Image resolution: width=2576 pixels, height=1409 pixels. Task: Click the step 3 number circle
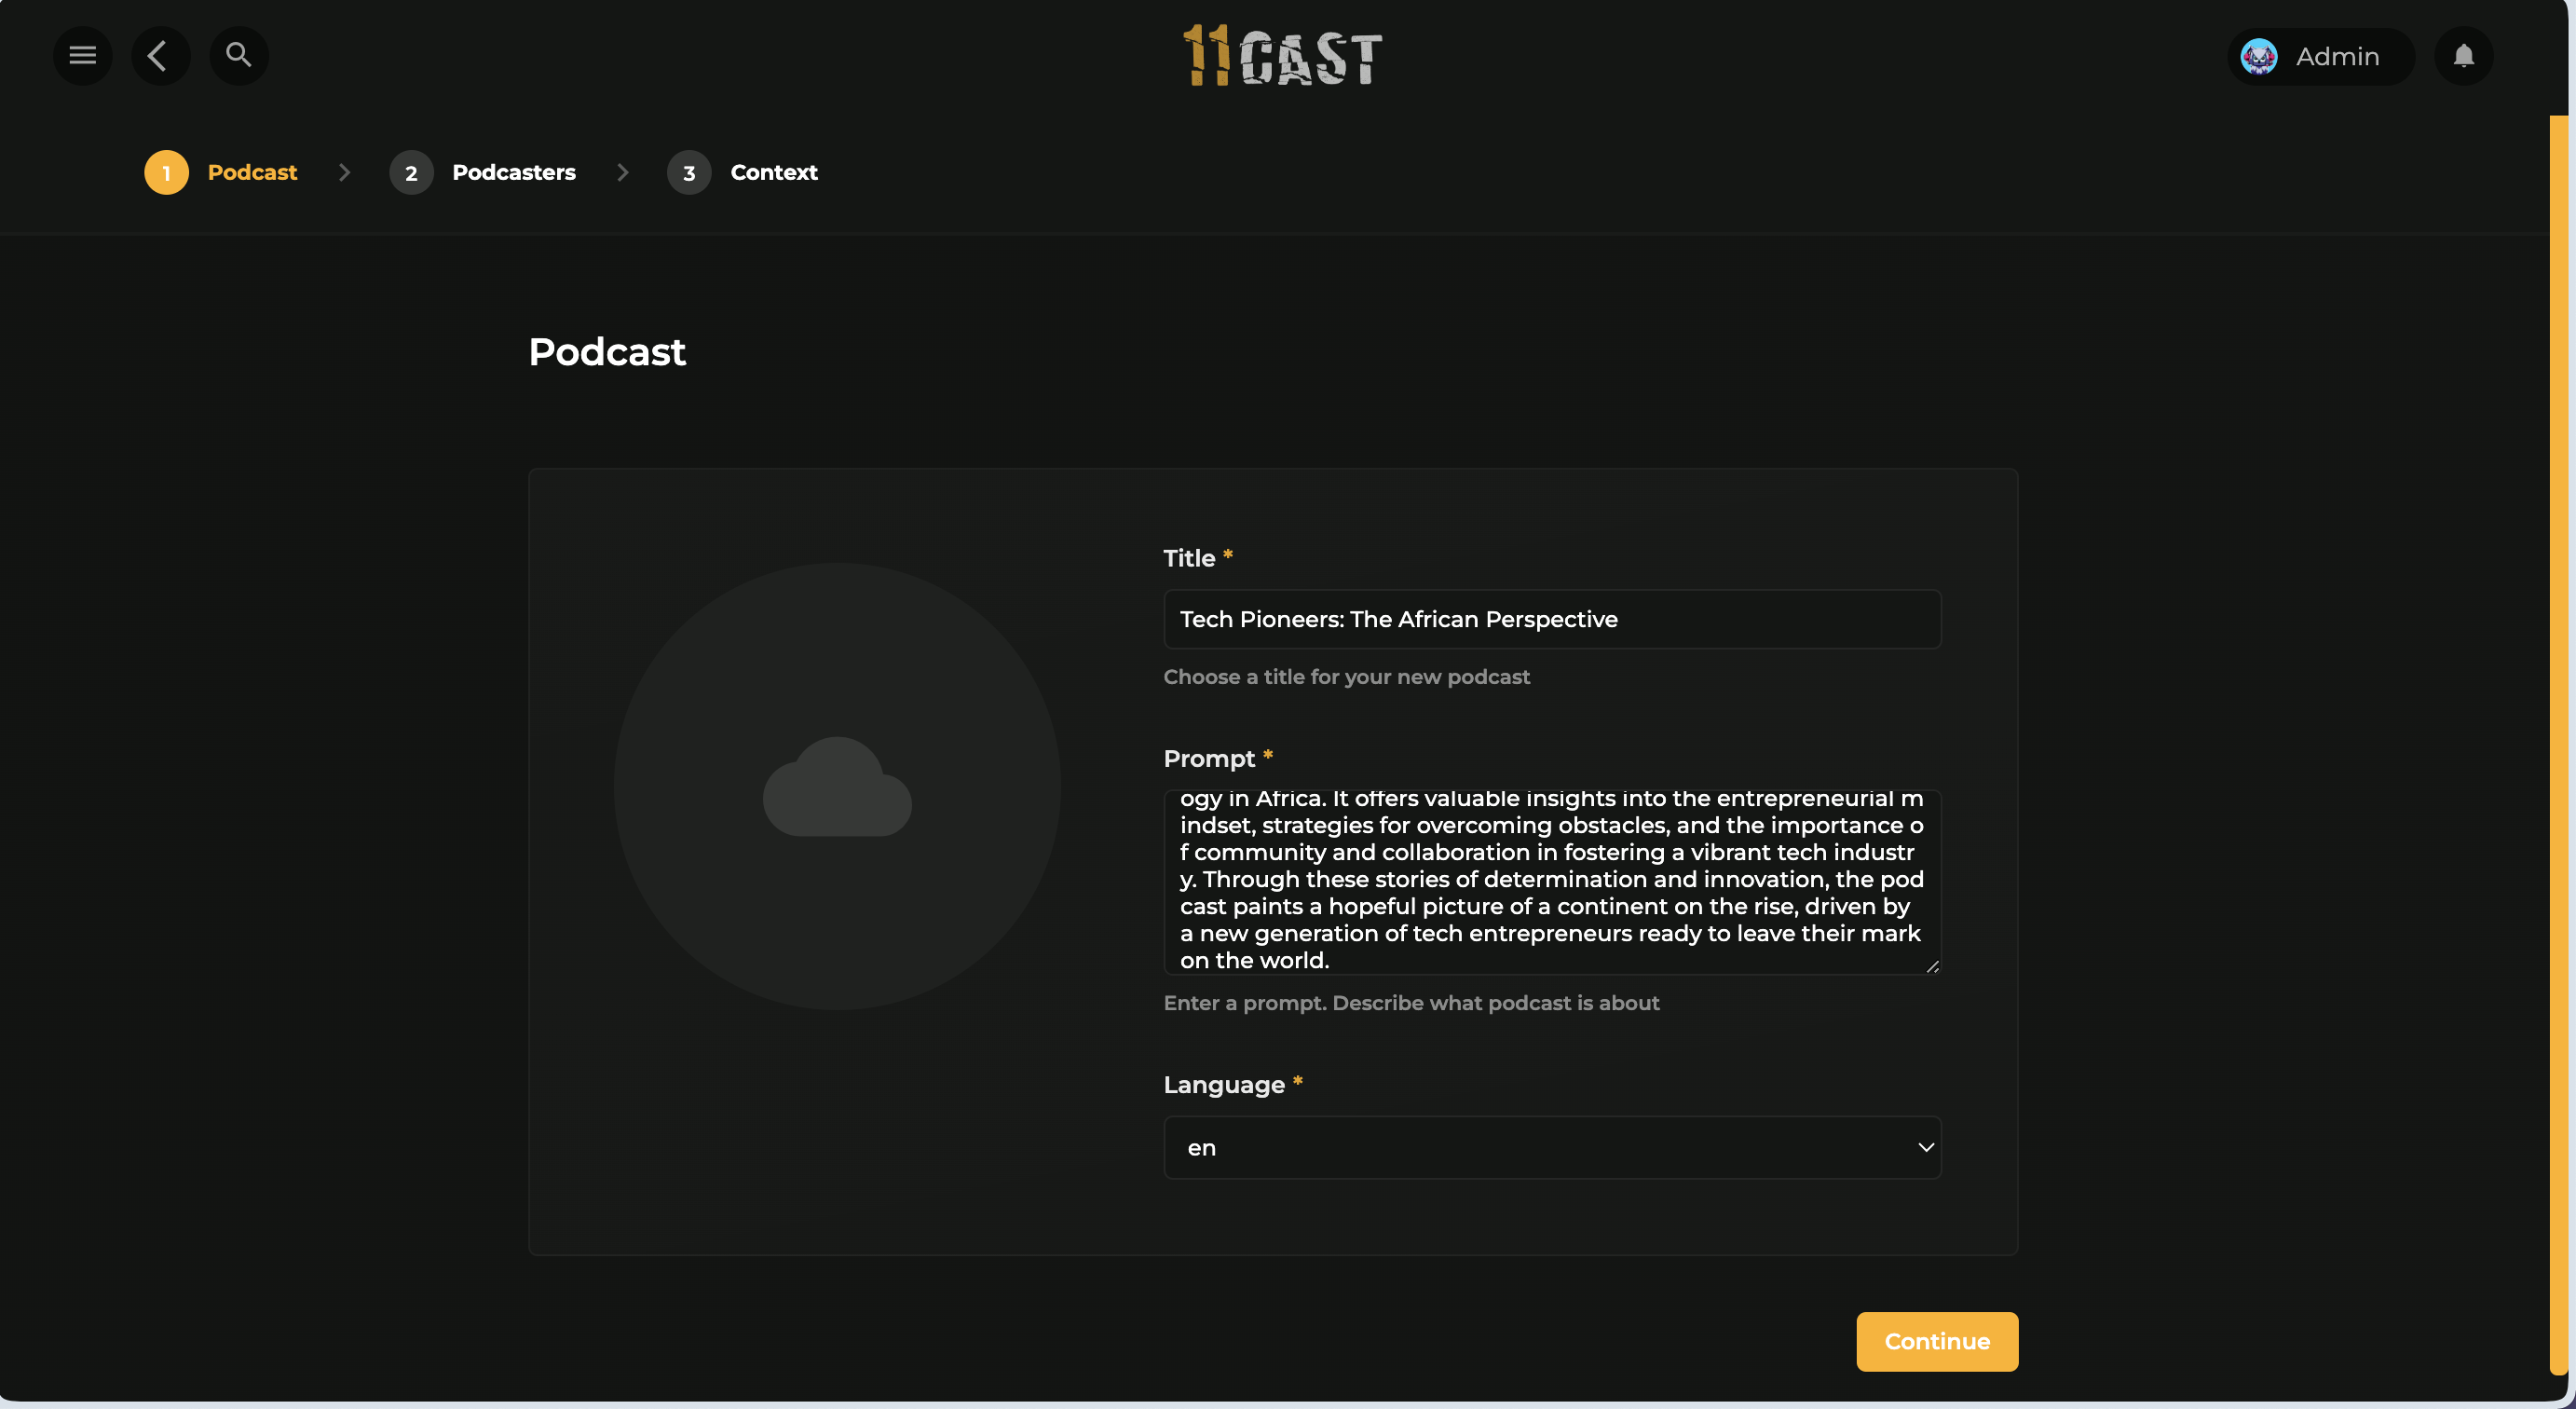tap(688, 172)
